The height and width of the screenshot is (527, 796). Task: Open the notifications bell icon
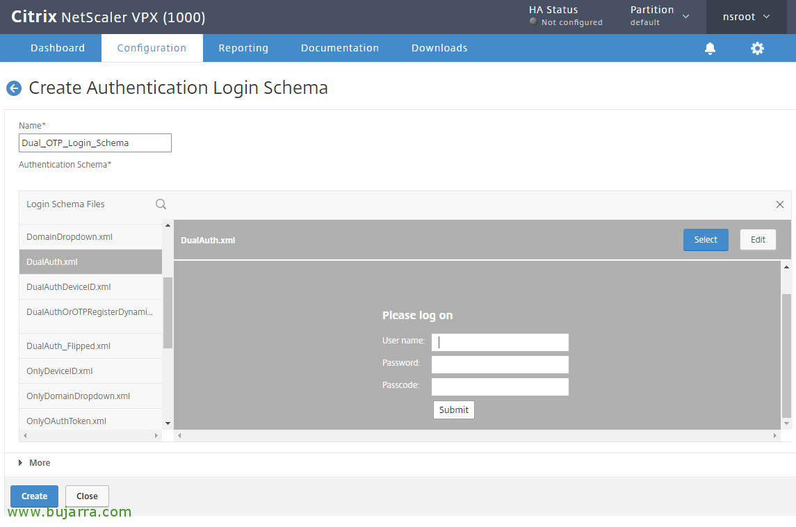pos(710,48)
